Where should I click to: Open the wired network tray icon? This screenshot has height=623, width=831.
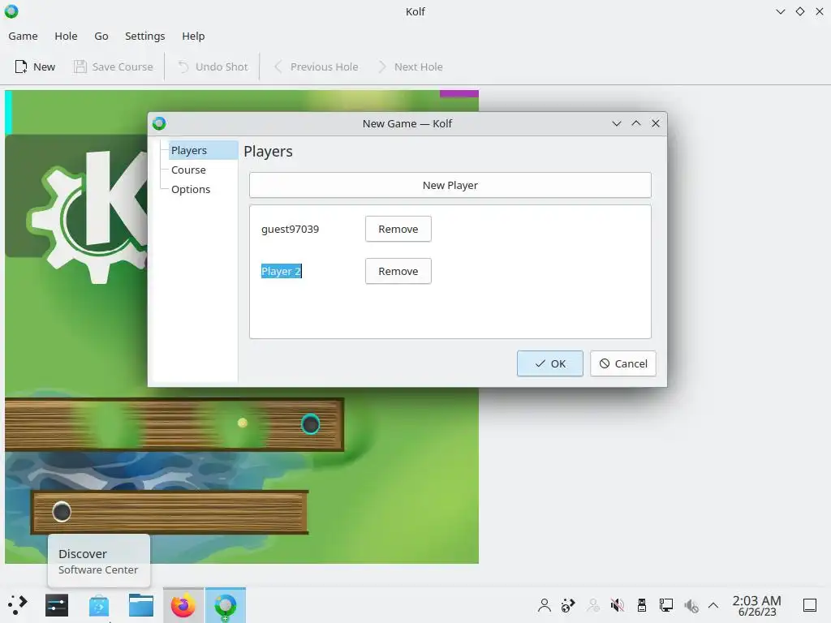point(665,605)
